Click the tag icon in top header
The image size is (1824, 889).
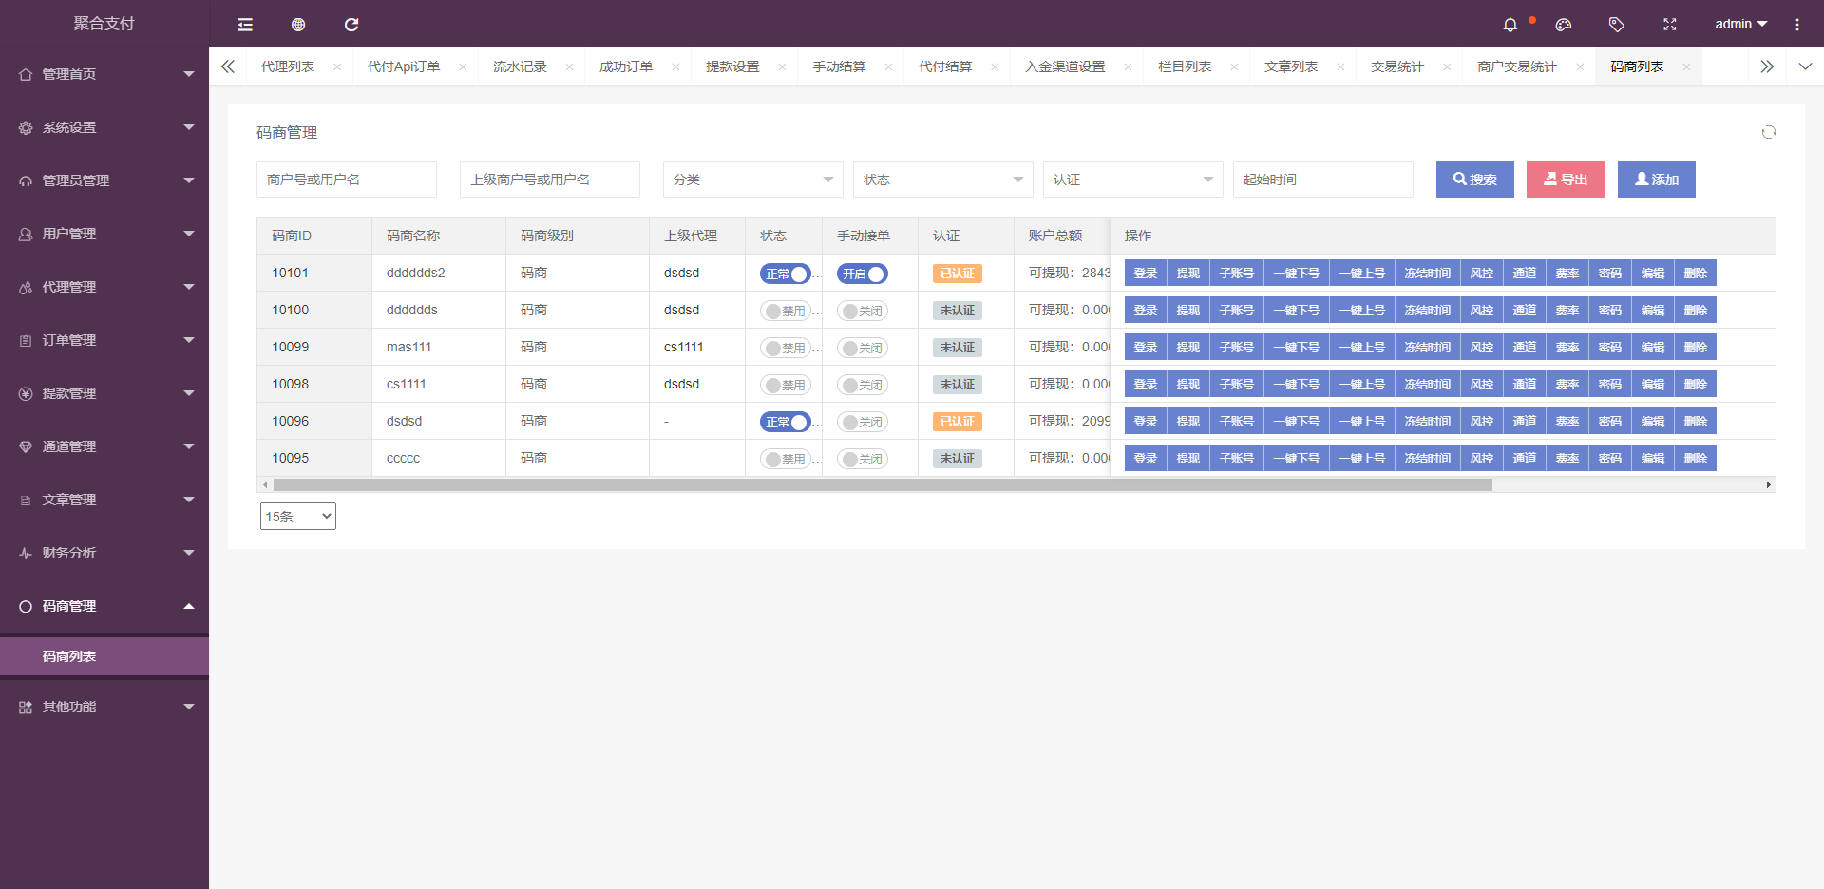click(x=1617, y=25)
